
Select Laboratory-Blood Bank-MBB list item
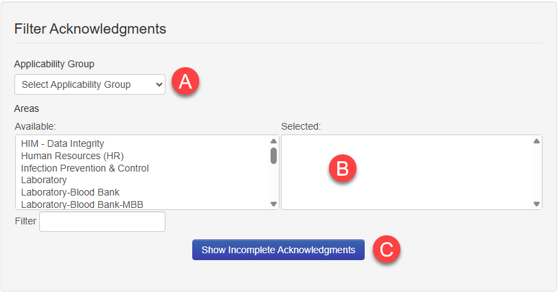pos(82,204)
